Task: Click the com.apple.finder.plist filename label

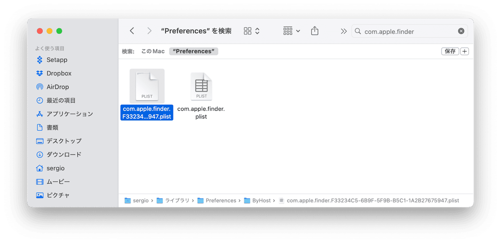Action: click(201, 113)
